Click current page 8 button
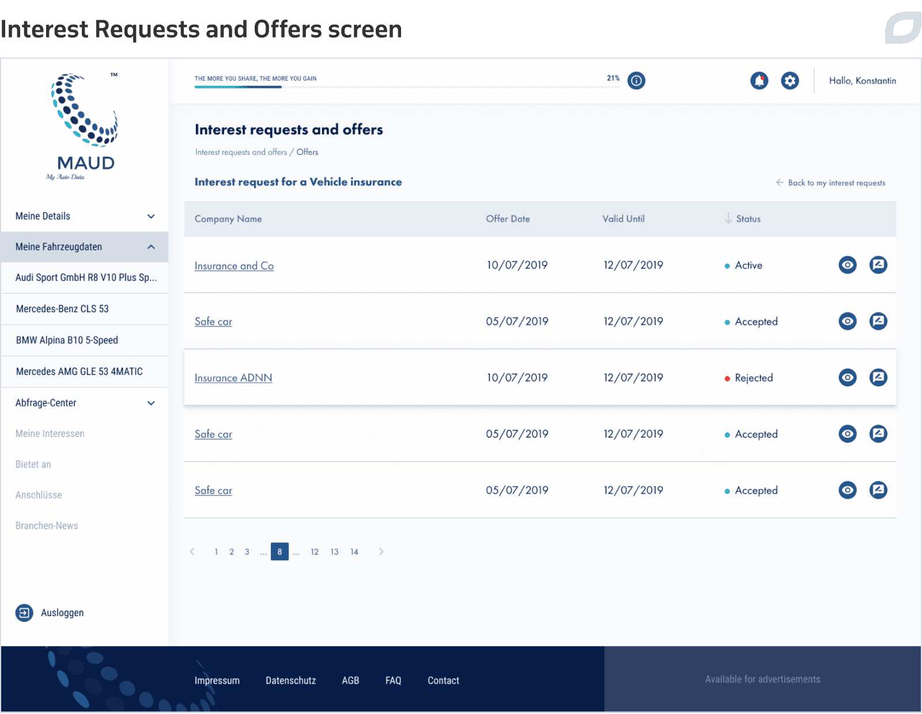The width and height of the screenshot is (922, 714). coord(279,552)
